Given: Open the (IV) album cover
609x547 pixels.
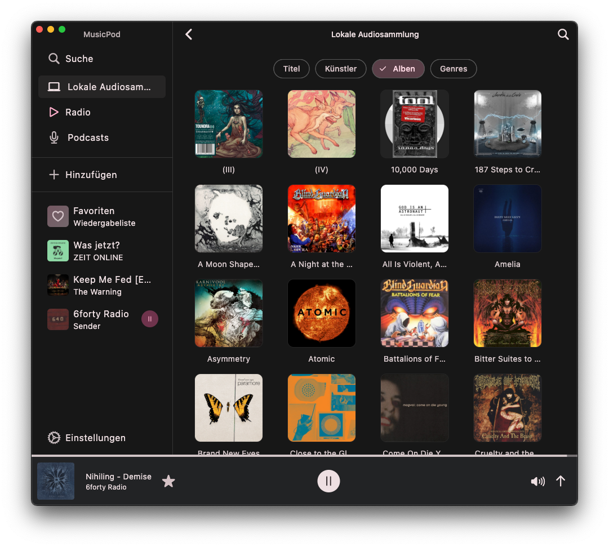Looking at the screenshot, I should (322, 124).
